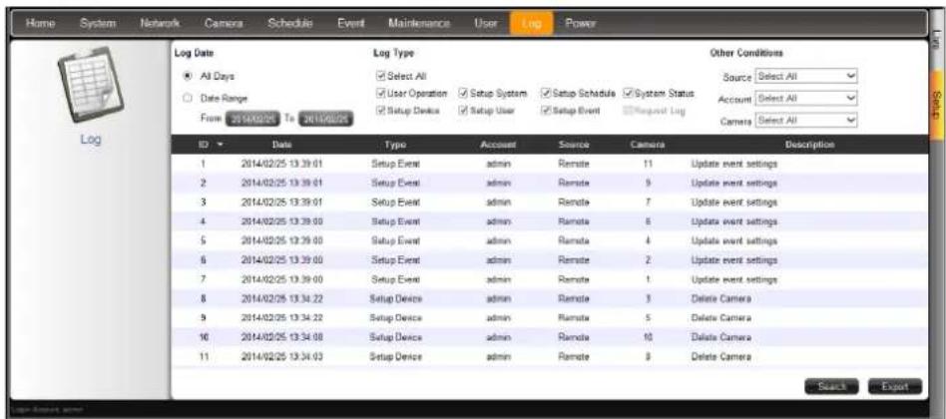Screen dimensions: 946x419
Task: Switch to the Setup side tab
Action: click(x=938, y=105)
